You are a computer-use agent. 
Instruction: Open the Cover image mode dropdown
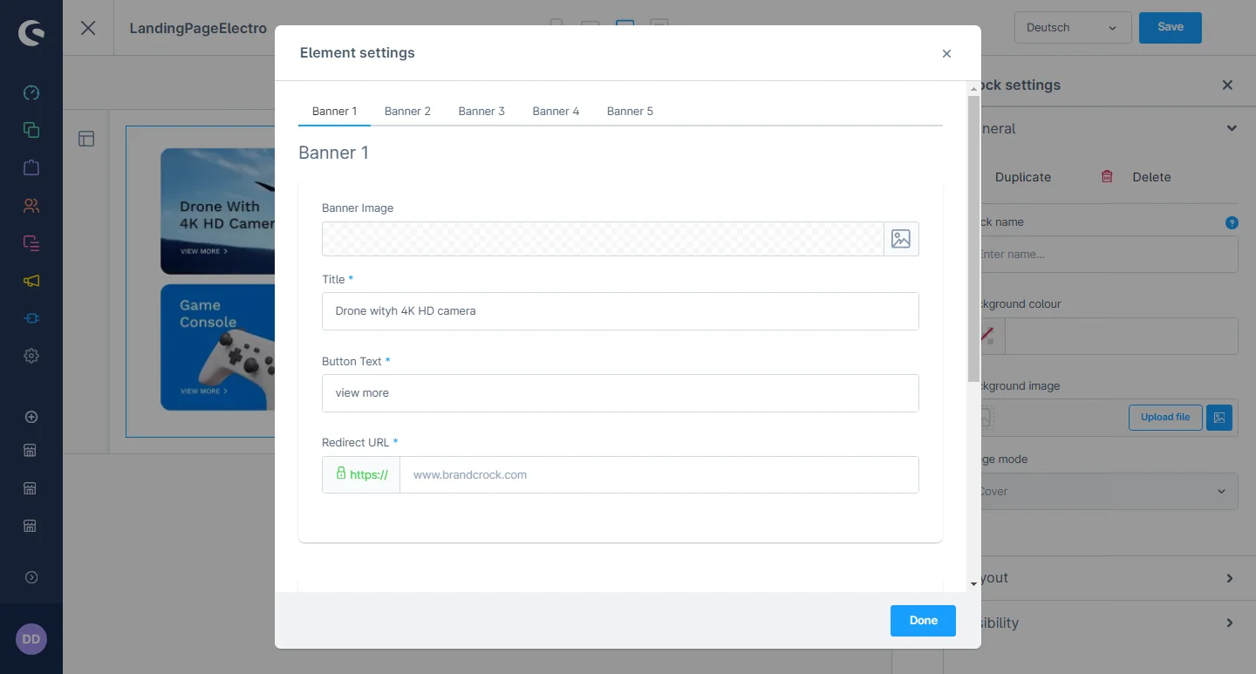pyautogui.click(x=1108, y=492)
